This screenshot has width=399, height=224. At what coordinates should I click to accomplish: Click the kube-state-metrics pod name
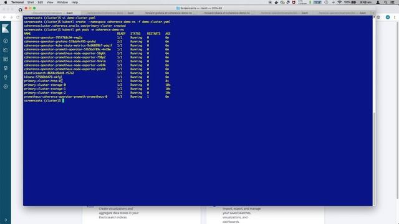click(68, 45)
